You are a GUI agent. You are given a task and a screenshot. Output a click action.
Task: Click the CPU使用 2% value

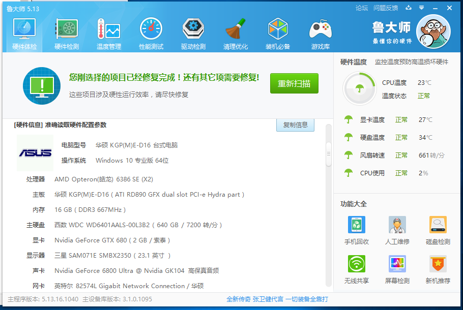[423, 173]
